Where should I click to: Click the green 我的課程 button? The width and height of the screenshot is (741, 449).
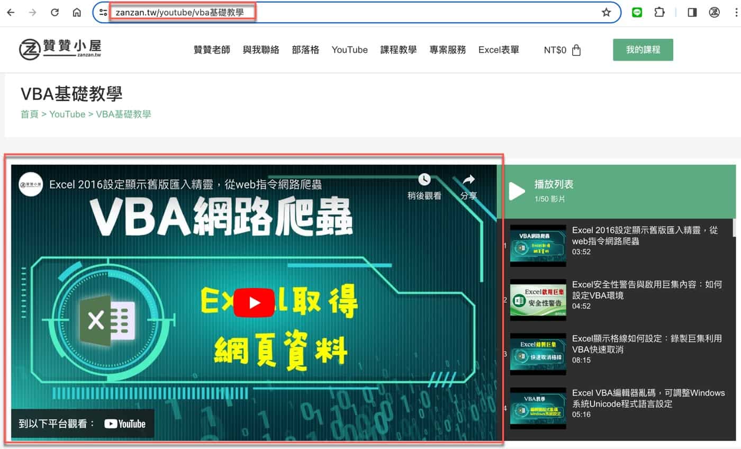643,50
